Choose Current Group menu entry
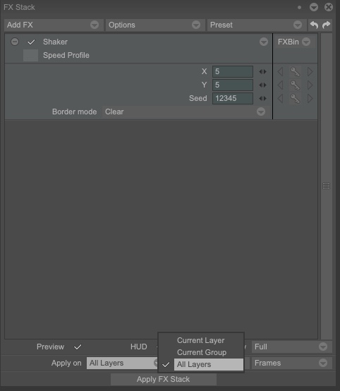Viewport: 340px width, 391px height. 202,352
